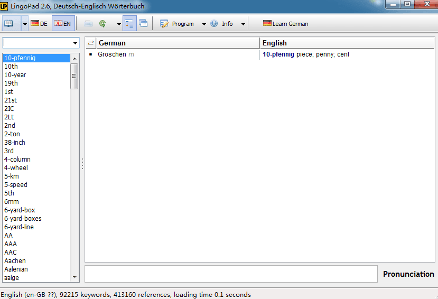The image size is (438, 299).
Task: Click the English column header
Action: [347, 43]
